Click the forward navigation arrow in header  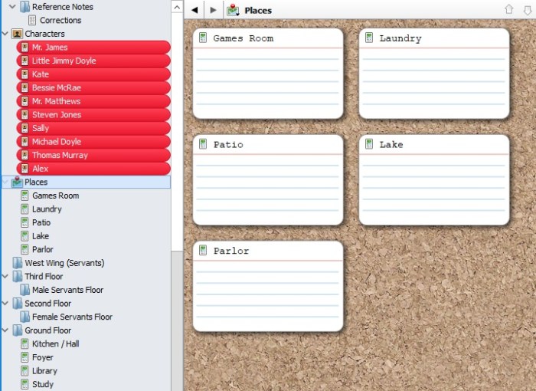click(x=213, y=10)
